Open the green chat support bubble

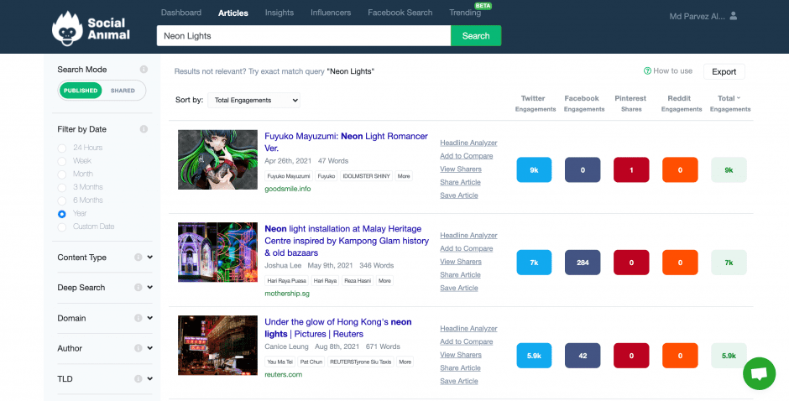pos(759,374)
